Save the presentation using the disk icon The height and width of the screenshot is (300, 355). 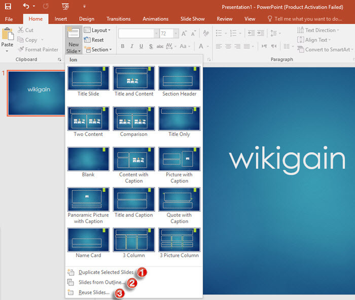[x=8, y=7]
